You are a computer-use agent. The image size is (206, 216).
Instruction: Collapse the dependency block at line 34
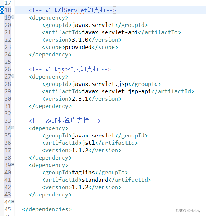tap(13, 128)
